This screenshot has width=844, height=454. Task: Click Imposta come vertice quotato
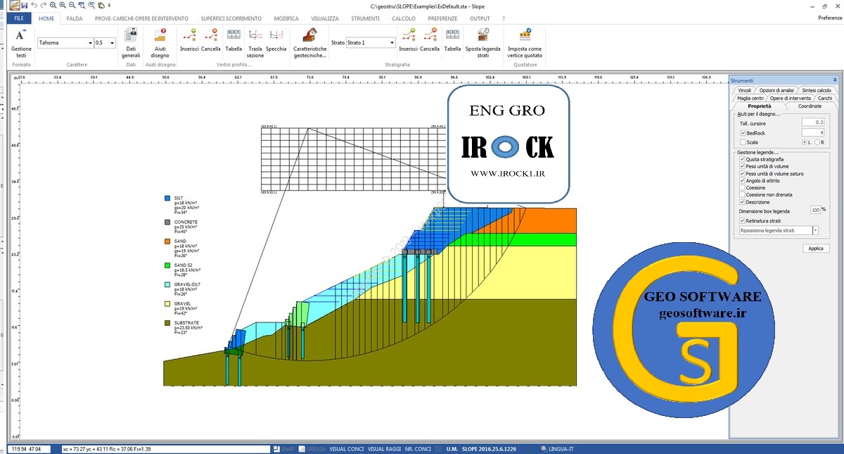point(525,42)
